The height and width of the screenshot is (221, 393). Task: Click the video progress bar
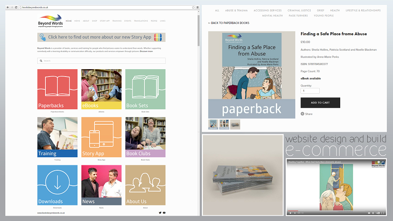point(336,211)
